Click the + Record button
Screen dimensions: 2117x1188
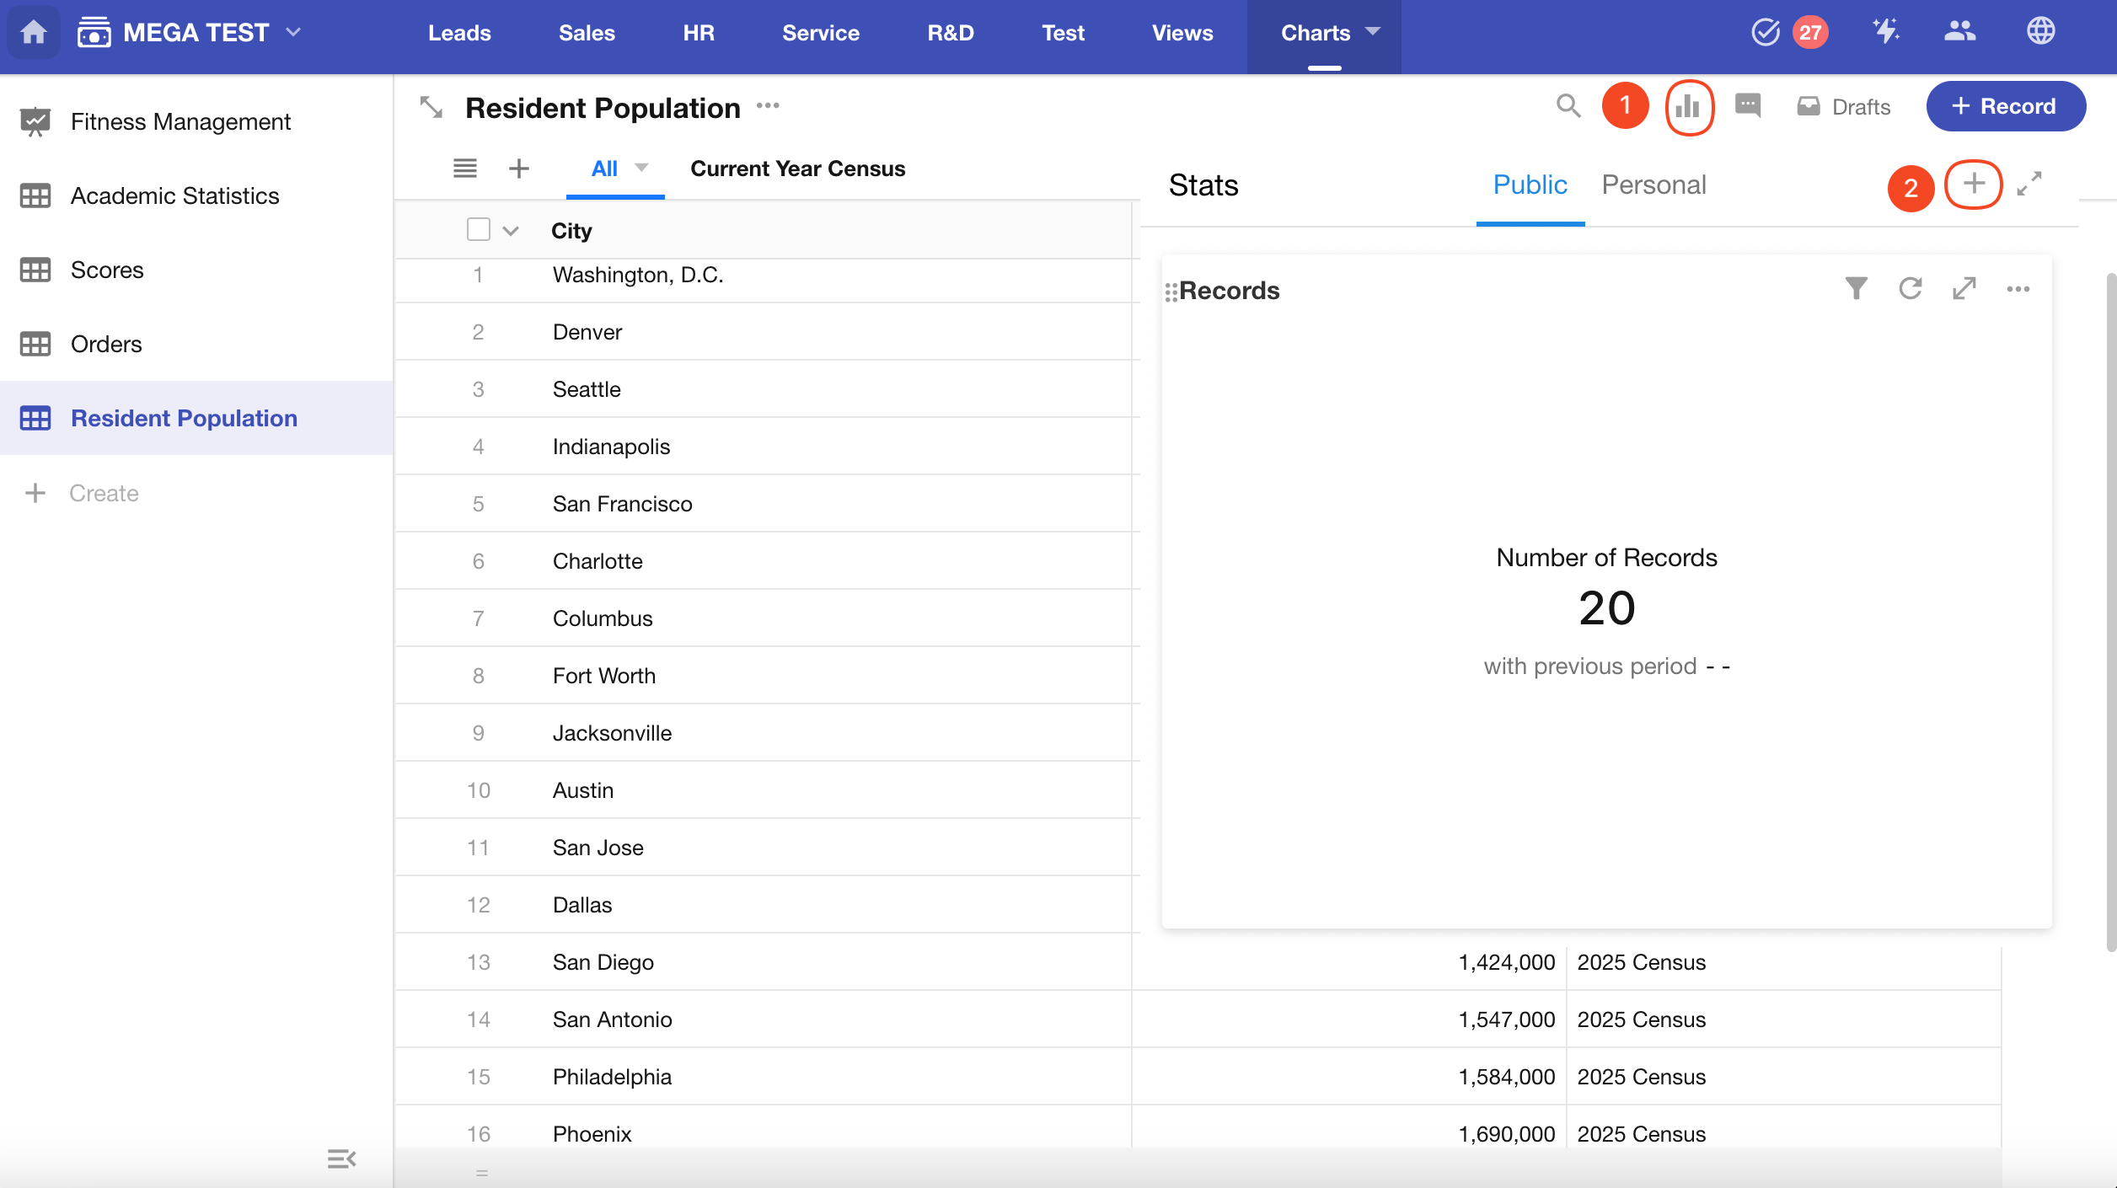(2005, 106)
